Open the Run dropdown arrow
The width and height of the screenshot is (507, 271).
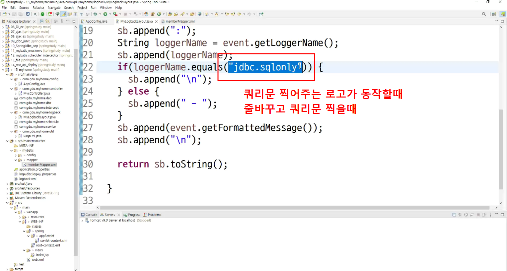pyautogui.click(x=110, y=14)
